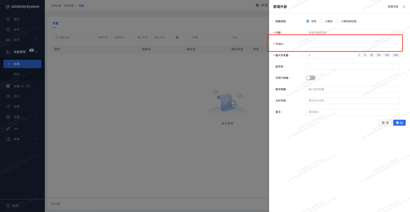Select the 常规 line type radio button

click(x=308, y=21)
